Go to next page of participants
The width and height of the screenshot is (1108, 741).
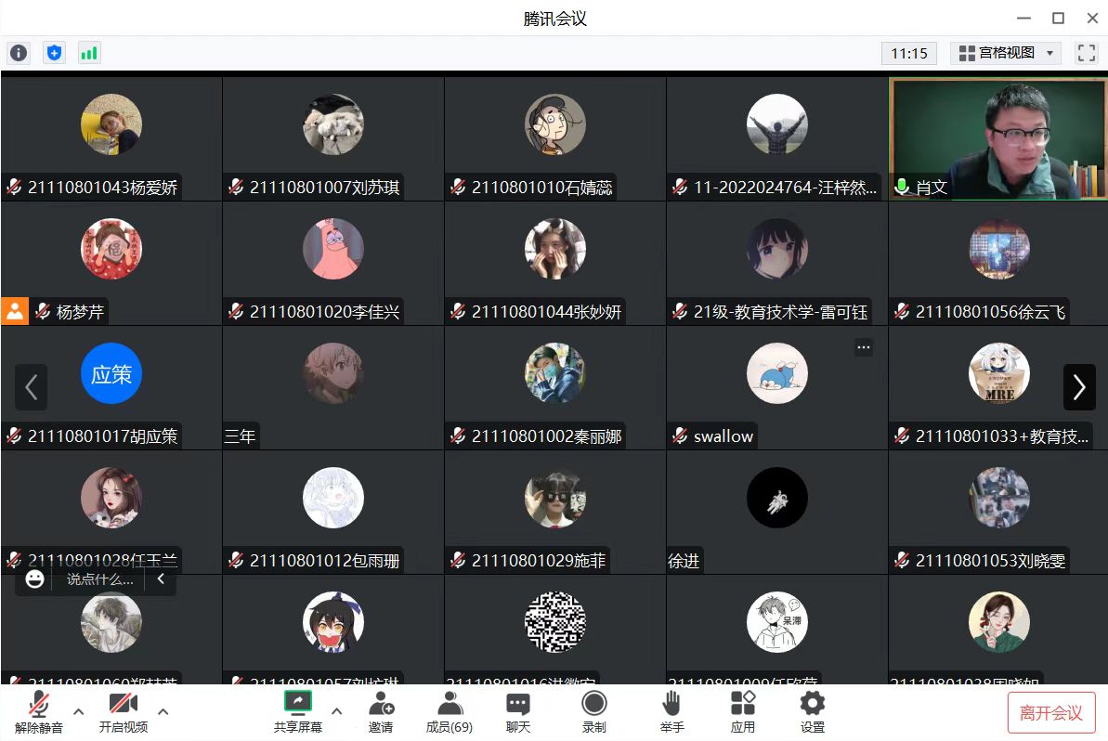pos(1079,386)
